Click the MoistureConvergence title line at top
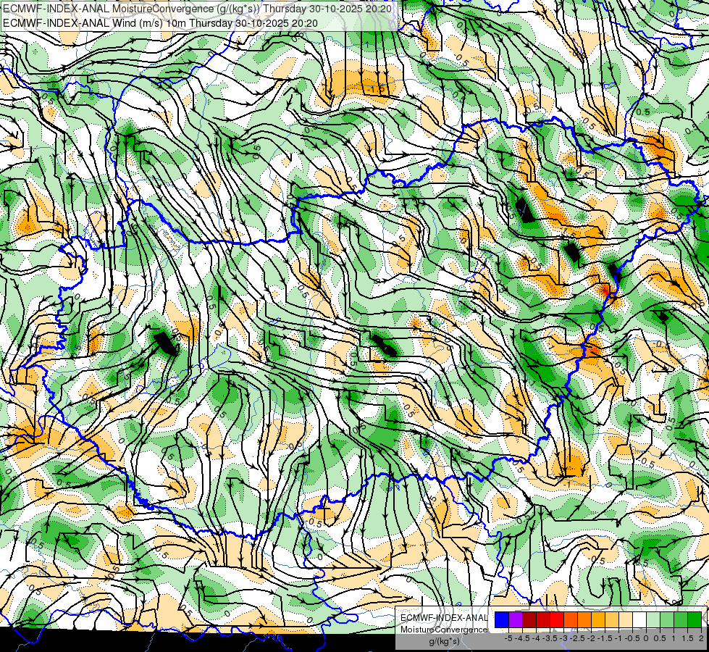This screenshot has width=709, height=652. click(x=198, y=9)
